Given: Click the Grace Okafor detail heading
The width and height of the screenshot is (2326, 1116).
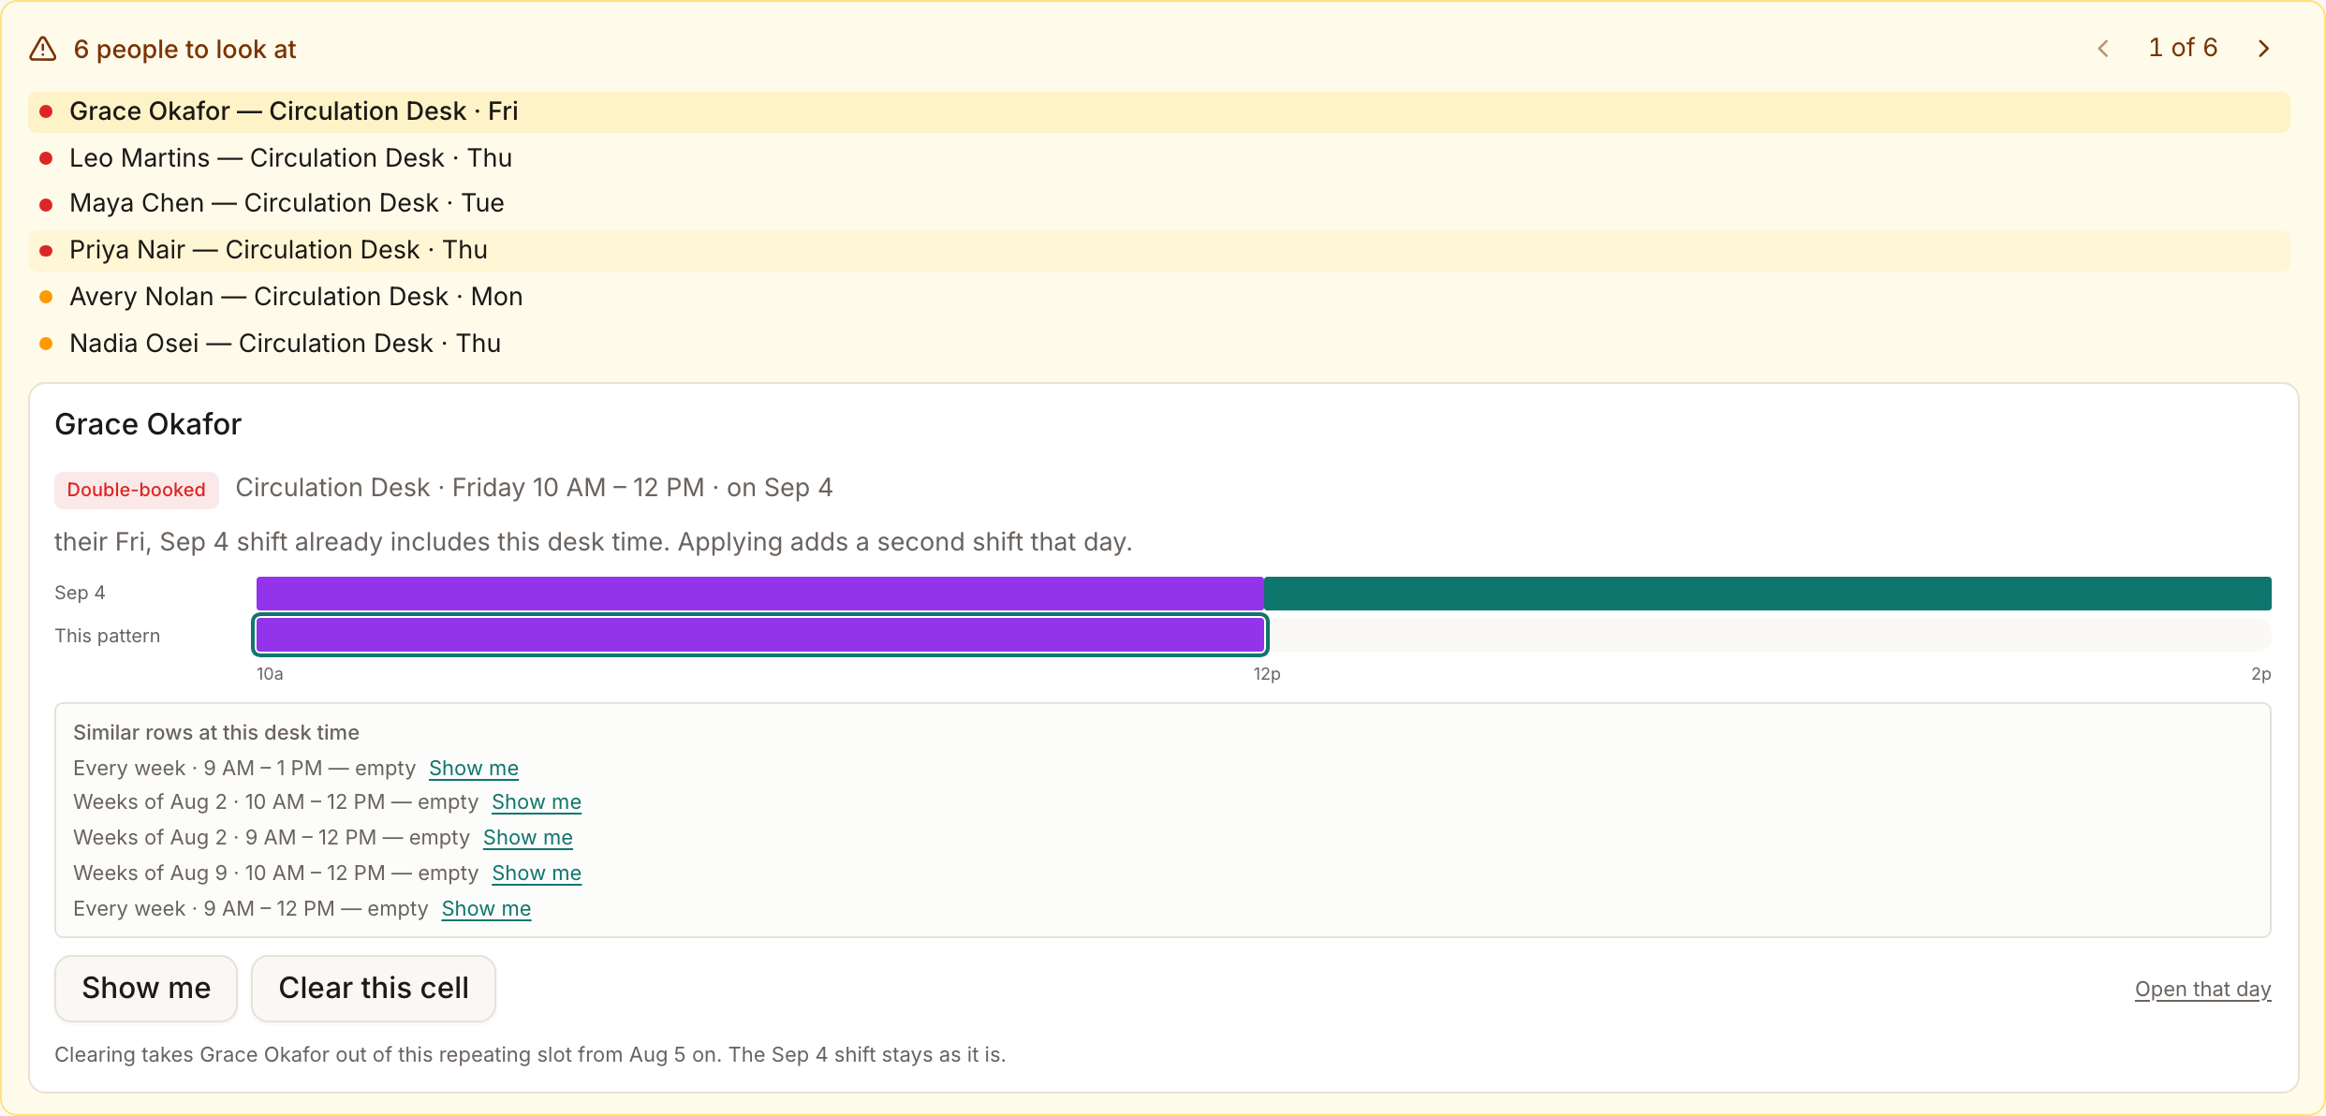Looking at the screenshot, I should (148, 424).
